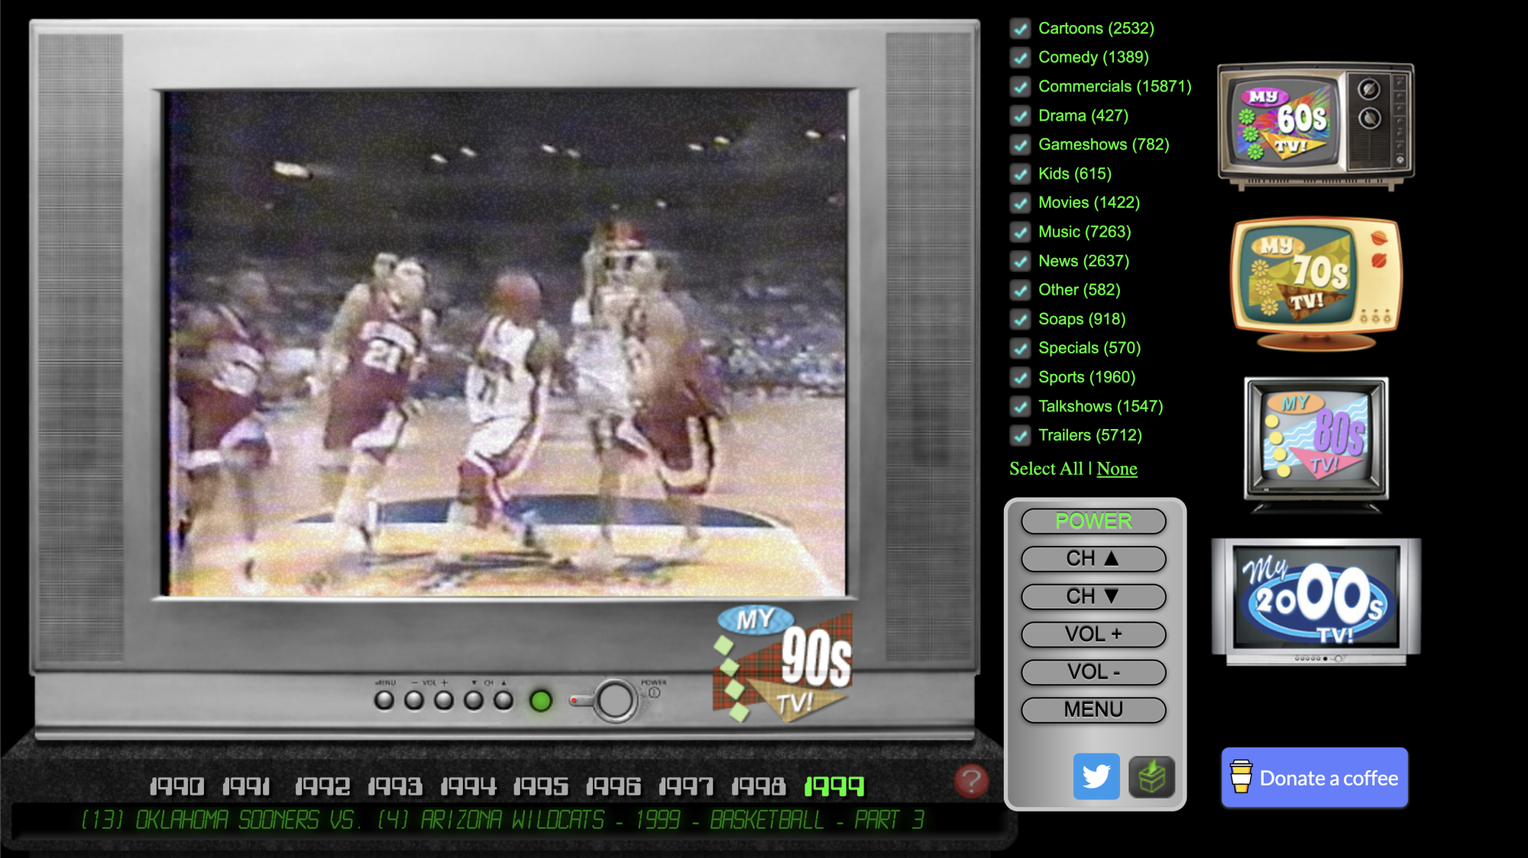Turn the round power knob on TV
The image size is (1528, 858).
(615, 701)
